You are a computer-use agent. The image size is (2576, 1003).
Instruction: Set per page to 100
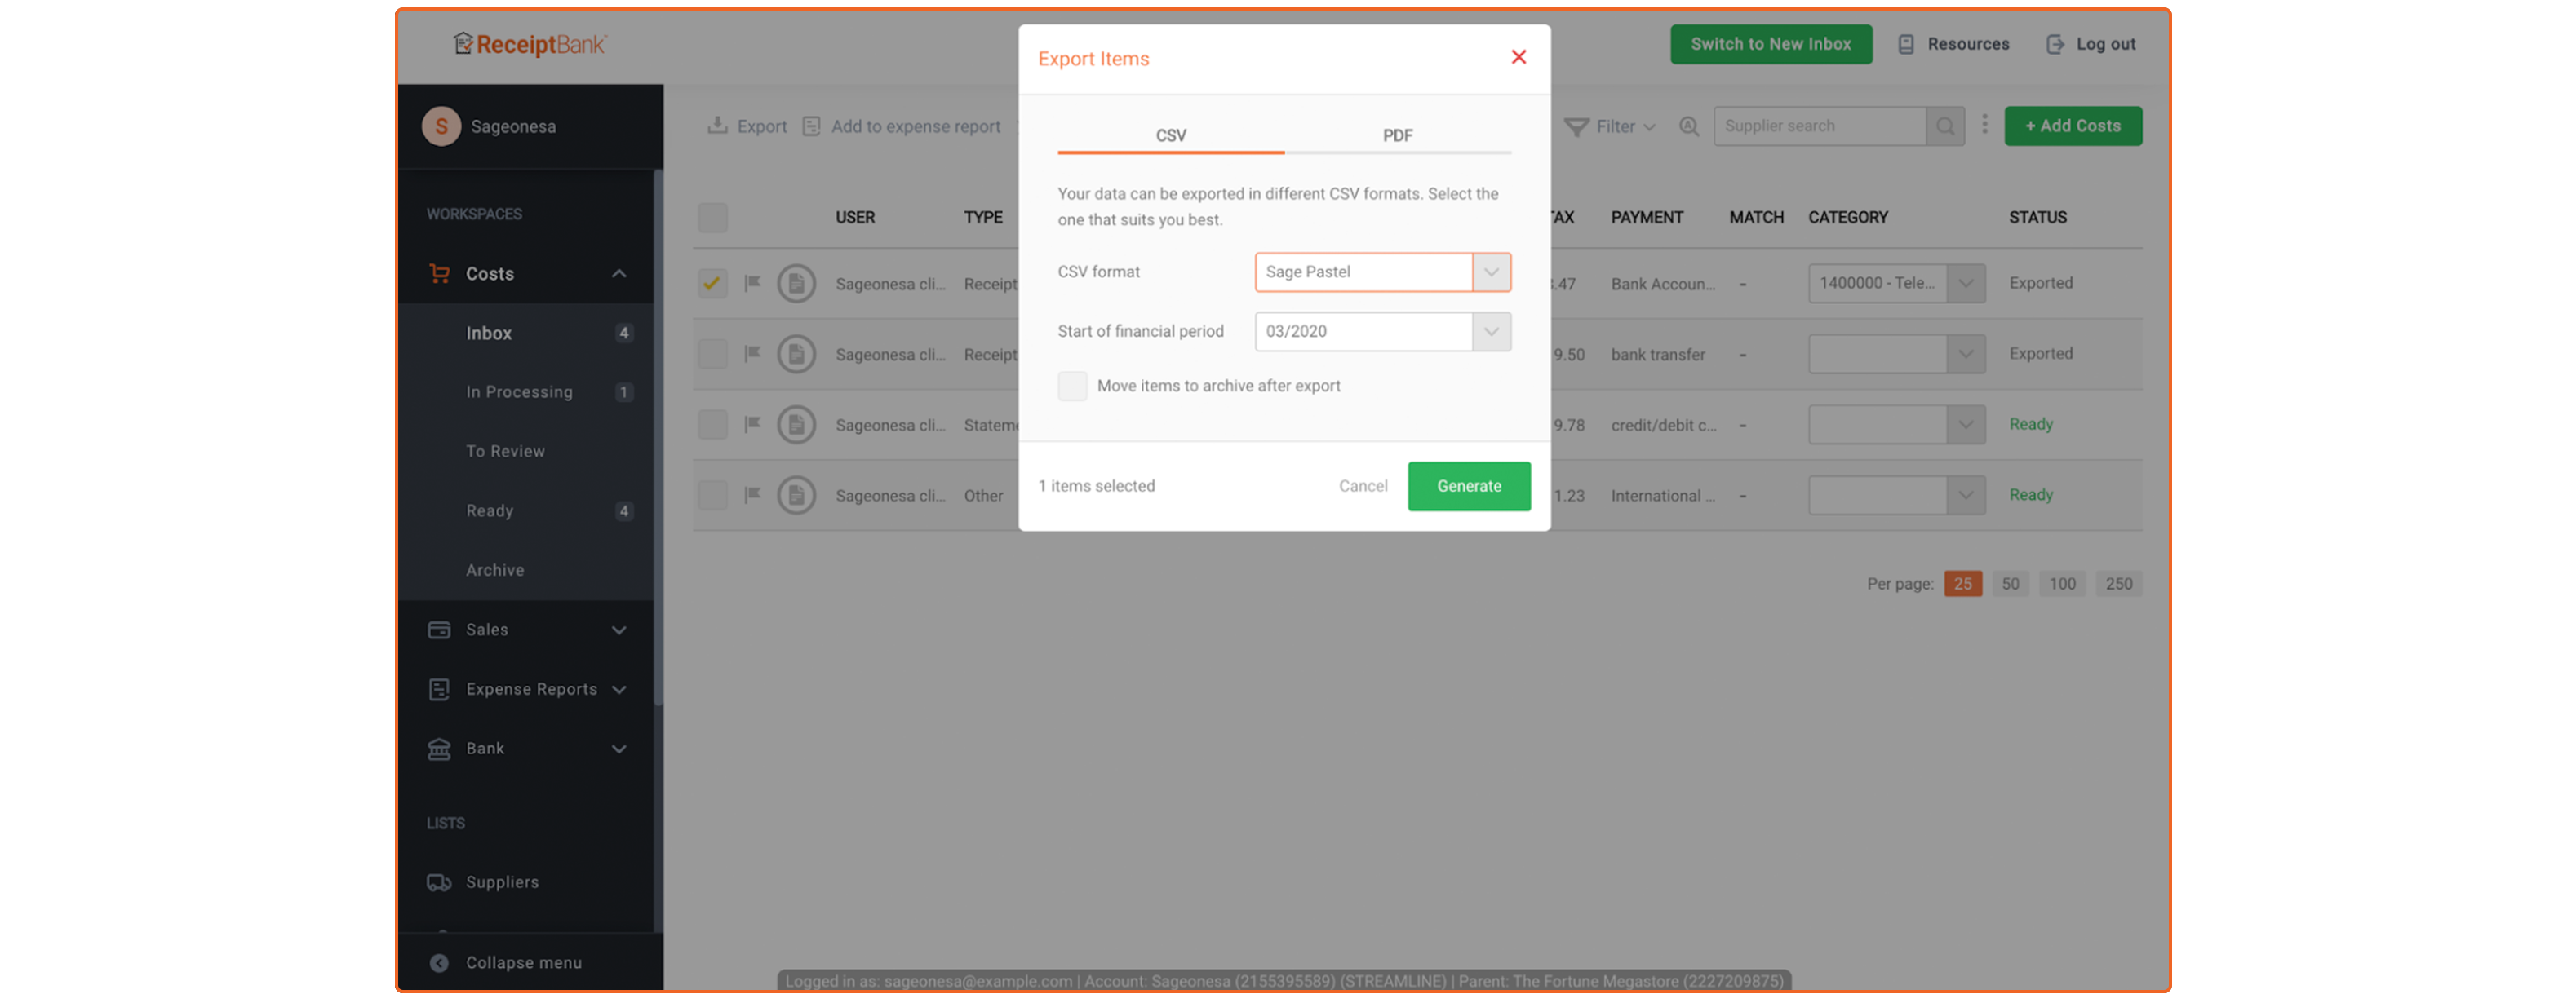2062,585
